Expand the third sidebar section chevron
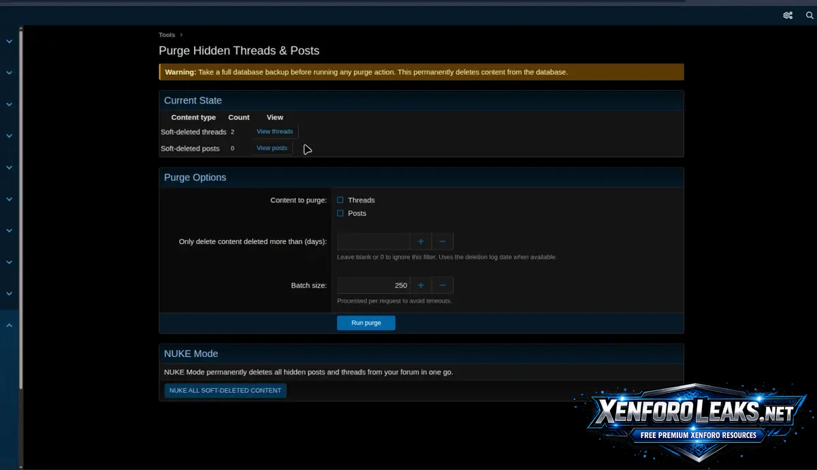This screenshot has height=470, width=817. [10, 104]
